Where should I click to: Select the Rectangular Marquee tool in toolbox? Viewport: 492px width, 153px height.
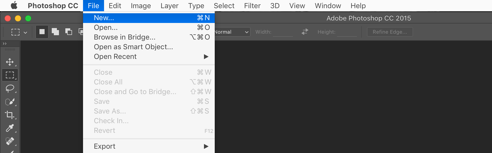pos(10,75)
